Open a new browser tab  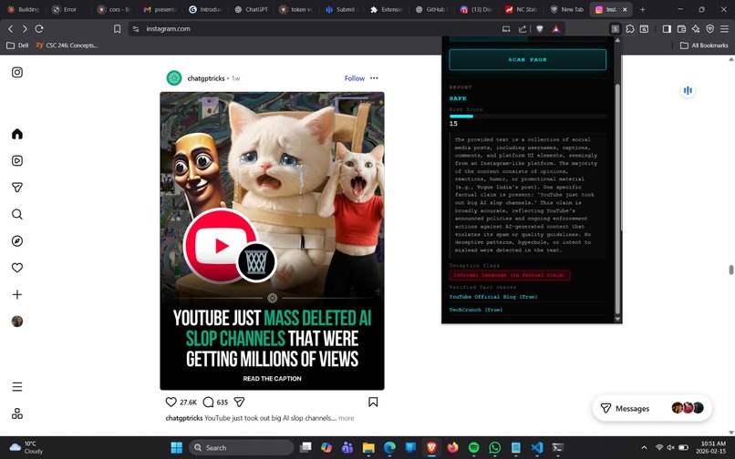click(643, 9)
